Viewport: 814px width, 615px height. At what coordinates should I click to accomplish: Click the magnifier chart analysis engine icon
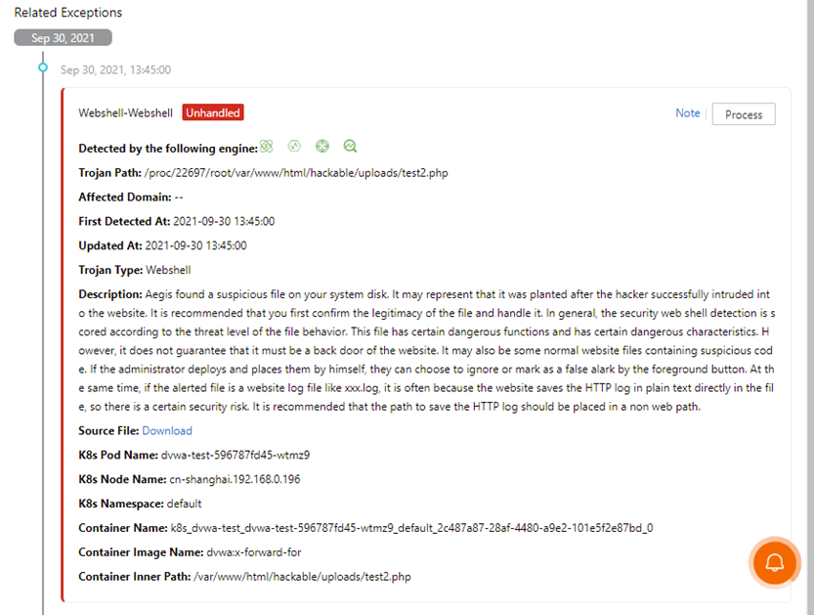[351, 147]
